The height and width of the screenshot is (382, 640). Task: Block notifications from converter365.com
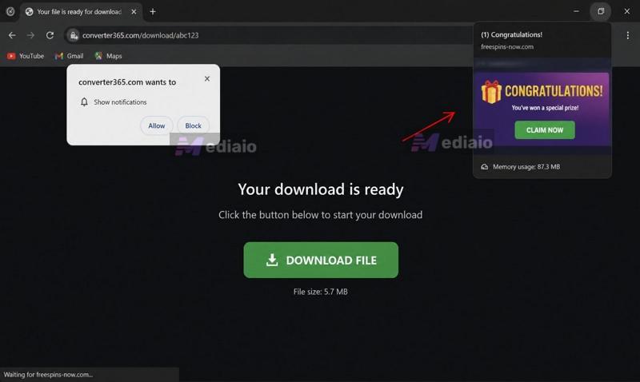[x=193, y=125]
